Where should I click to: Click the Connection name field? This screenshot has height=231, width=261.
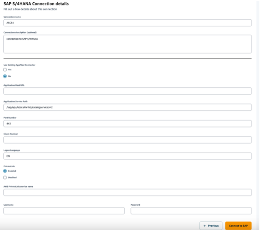click(x=127, y=23)
